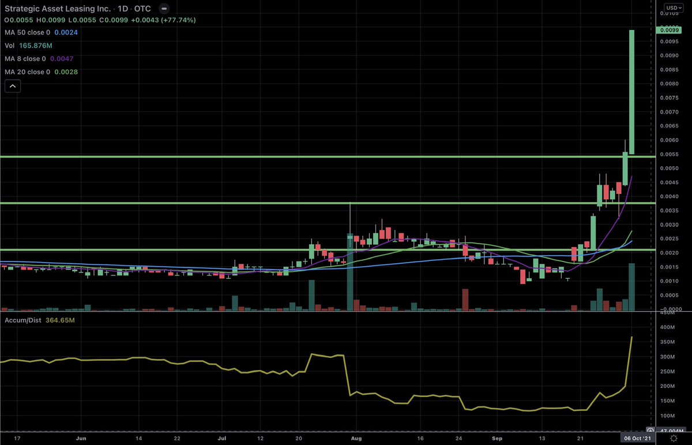Click the OTC exchange label

pyautogui.click(x=144, y=9)
